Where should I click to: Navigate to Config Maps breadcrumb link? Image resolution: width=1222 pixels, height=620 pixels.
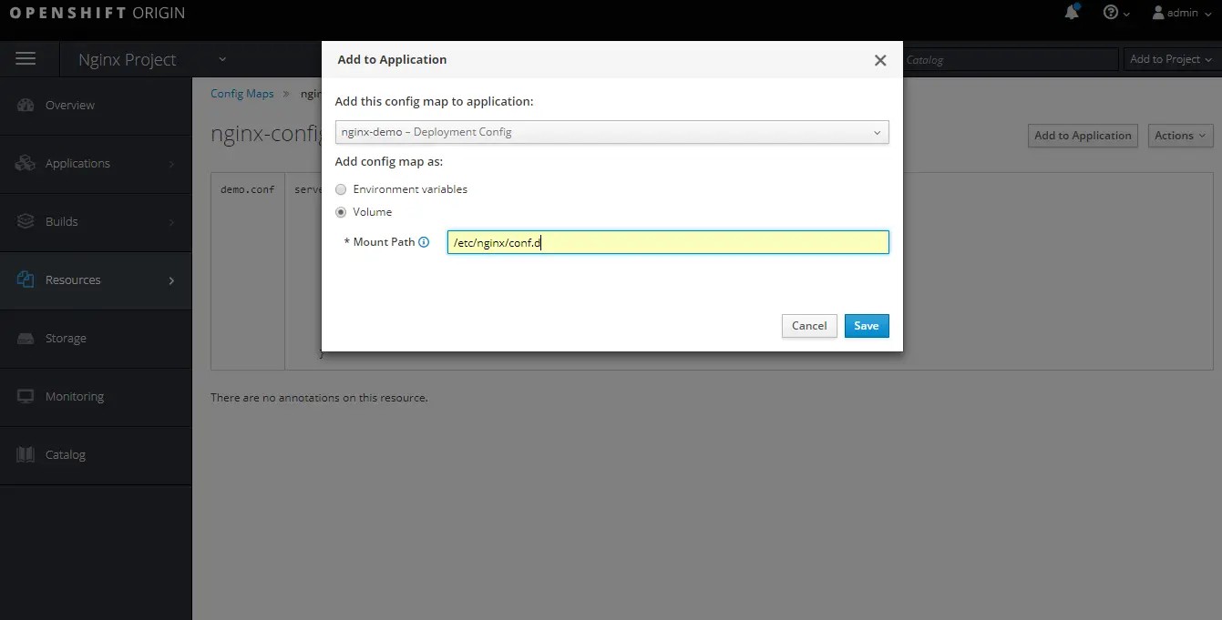pyautogui.click(x=241, y=93)
